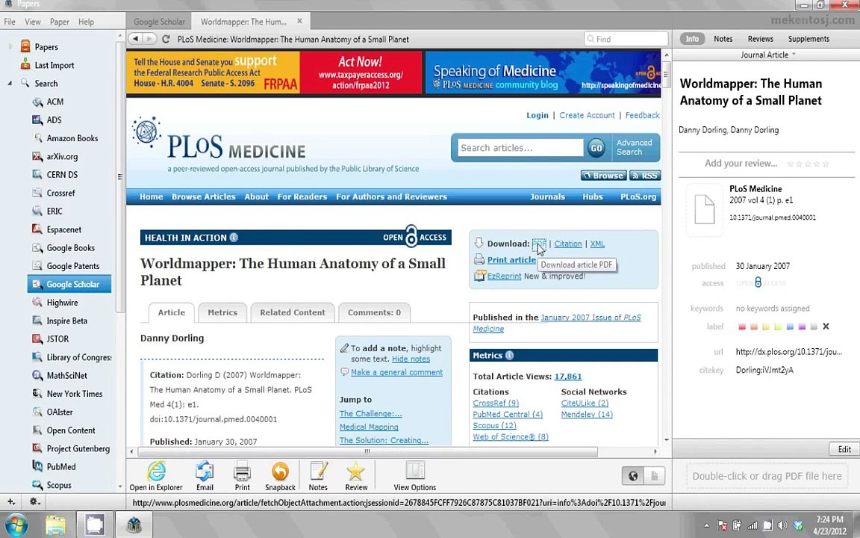Switch to the Google Scholar tab
Screen dimensions: 860x538
click(x=159, y=22)
